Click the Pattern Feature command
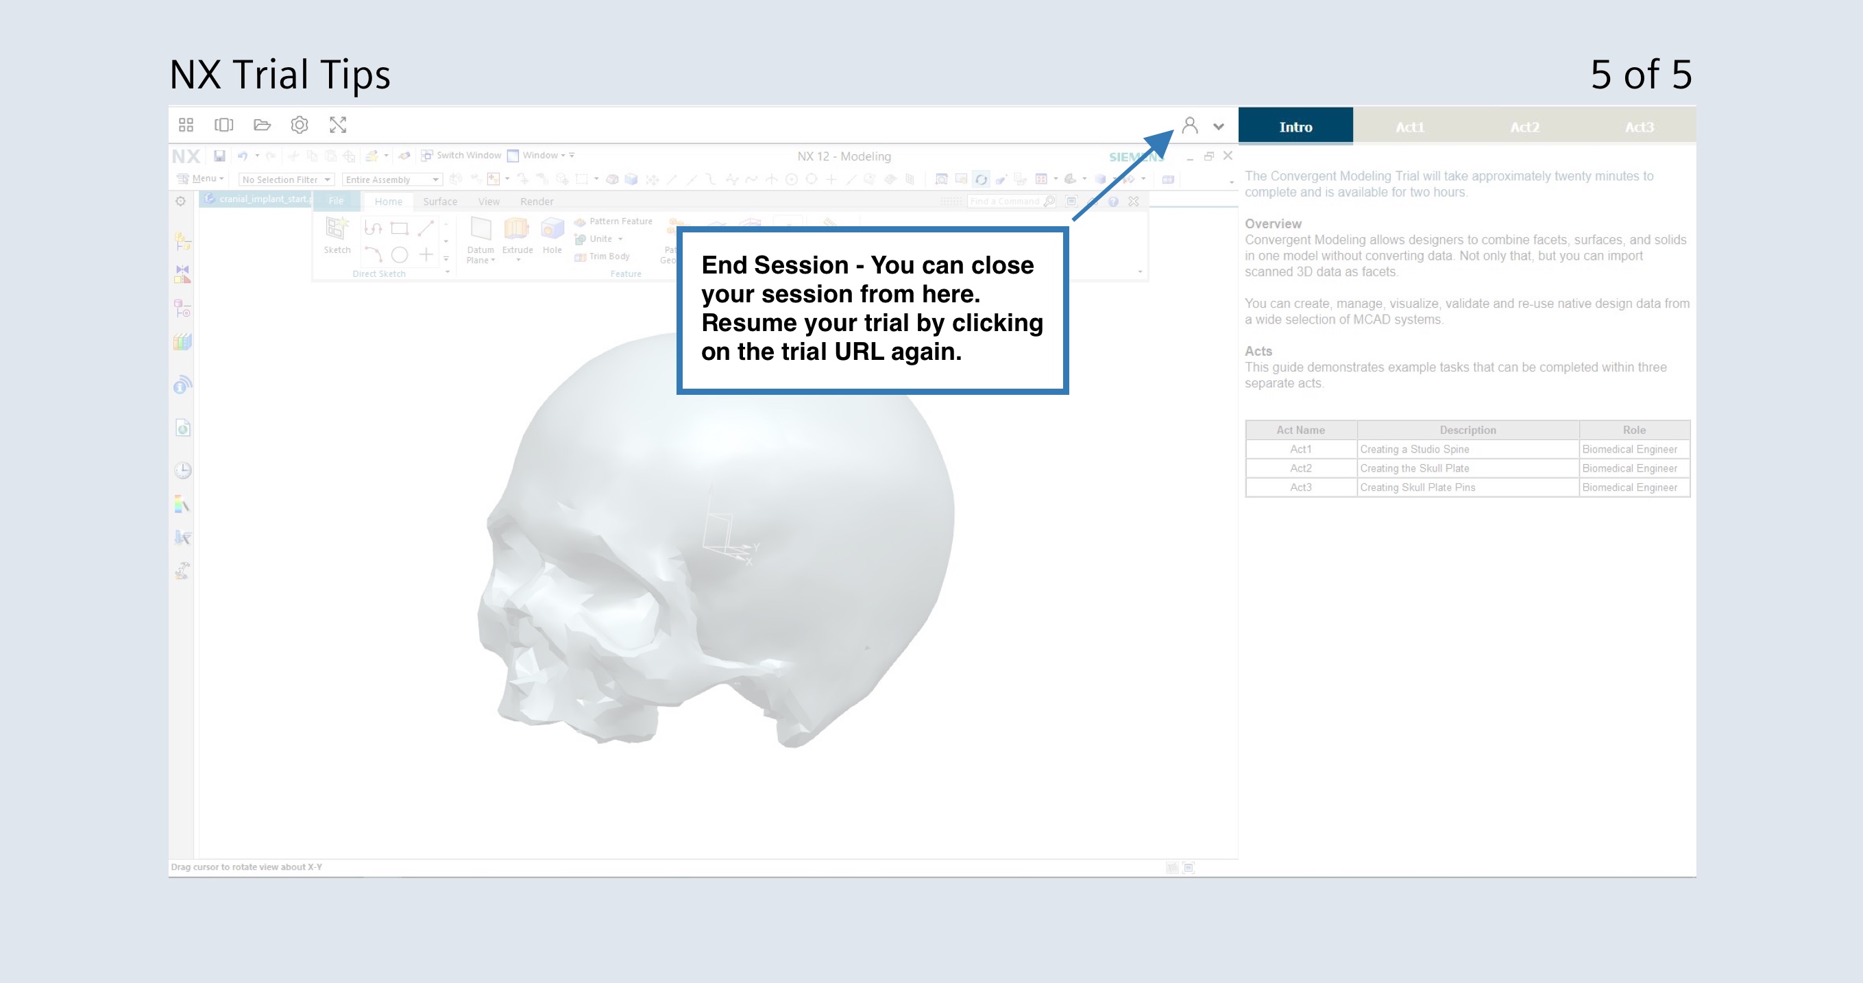The image size is (1863, 983). coord(614,221)
